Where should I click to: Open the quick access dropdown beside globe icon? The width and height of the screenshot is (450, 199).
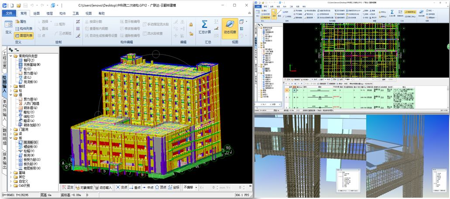(x=58, y=5)
